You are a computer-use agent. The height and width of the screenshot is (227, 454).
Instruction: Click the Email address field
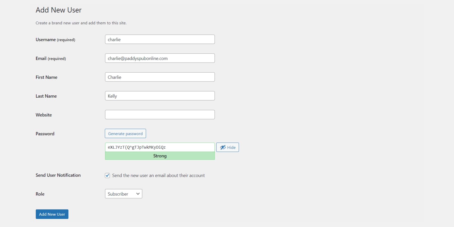coord(160,58)
